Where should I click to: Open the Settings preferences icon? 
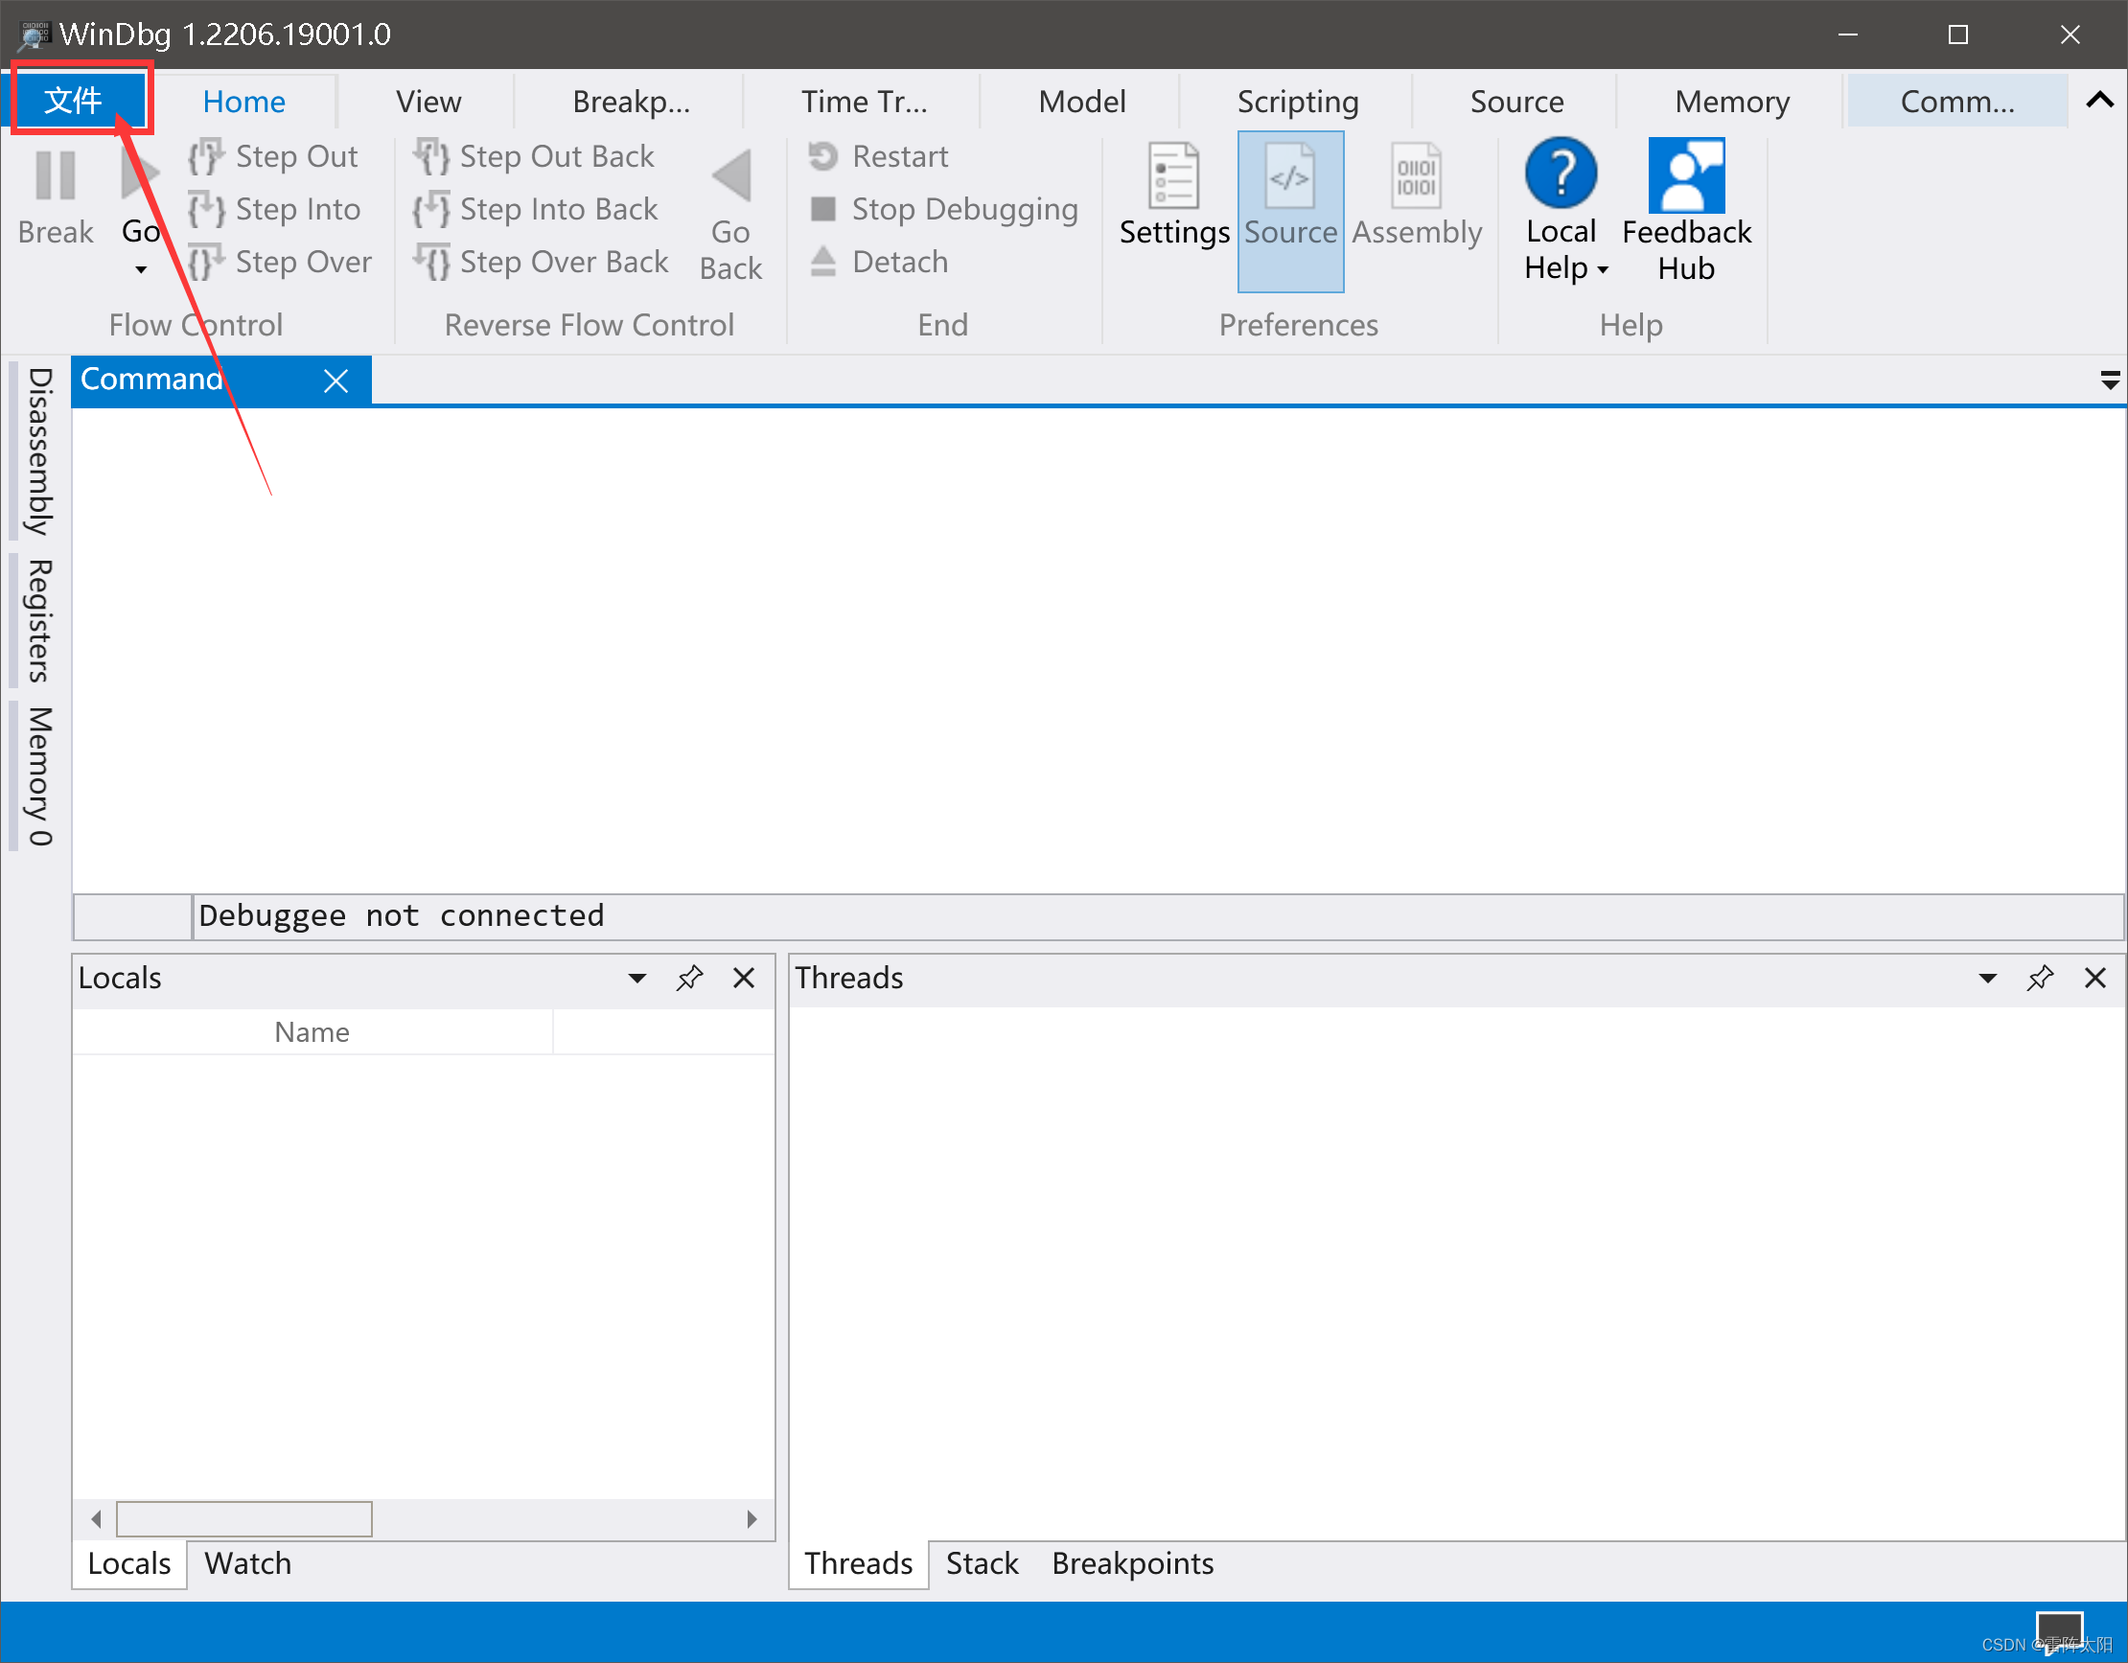tap(1173, 176)
